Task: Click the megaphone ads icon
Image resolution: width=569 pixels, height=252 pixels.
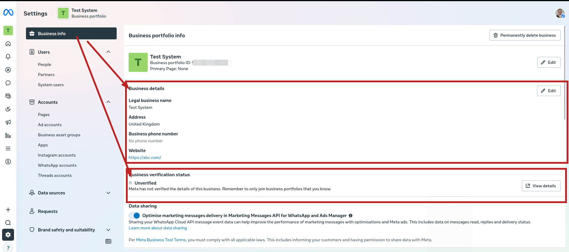Action: 8,122
